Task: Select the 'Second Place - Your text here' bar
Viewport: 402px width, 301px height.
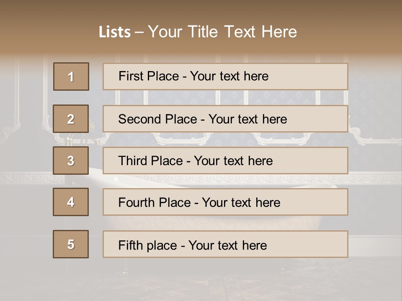Action: click(225, 119)
